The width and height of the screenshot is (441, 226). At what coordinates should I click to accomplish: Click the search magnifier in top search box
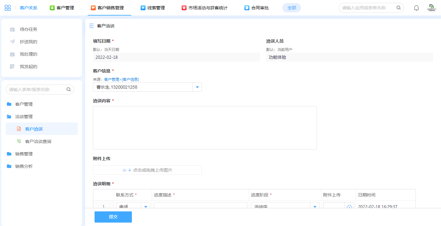click(398, 8)
